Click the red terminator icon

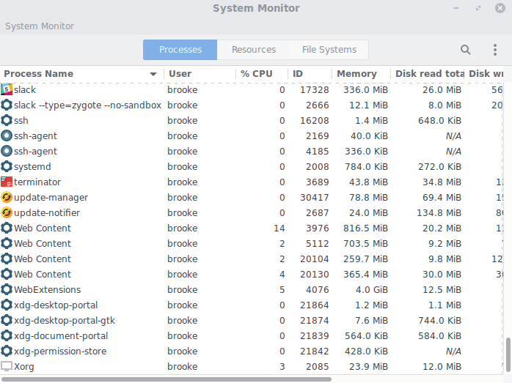[x=7, y=182]
